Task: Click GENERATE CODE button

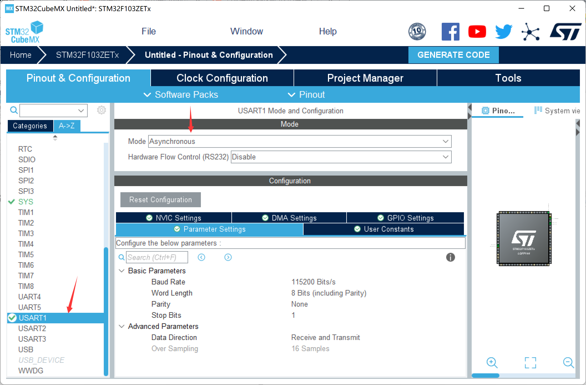Action: 453,55
